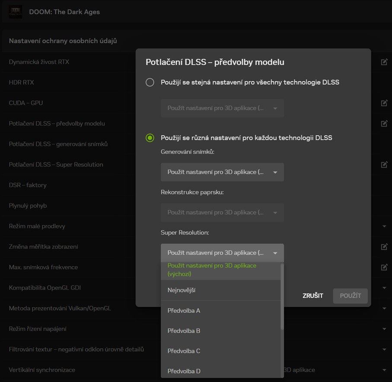
Task: Open the edit icon for CUDA – GPU
Action: tap(384, 103)
